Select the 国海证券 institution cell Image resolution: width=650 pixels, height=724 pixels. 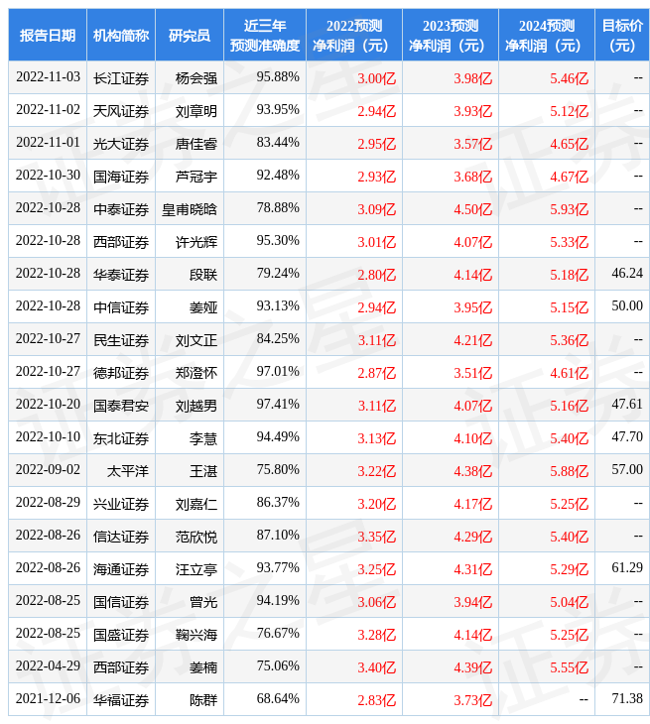click(121, 177)
